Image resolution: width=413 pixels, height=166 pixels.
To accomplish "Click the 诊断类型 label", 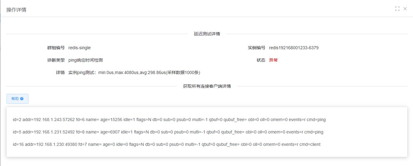I will (56, 60).
